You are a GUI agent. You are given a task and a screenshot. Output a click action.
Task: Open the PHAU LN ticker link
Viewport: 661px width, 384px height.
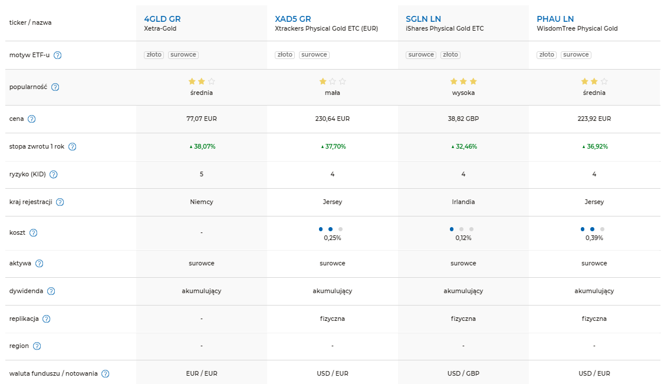pos(555,19)
